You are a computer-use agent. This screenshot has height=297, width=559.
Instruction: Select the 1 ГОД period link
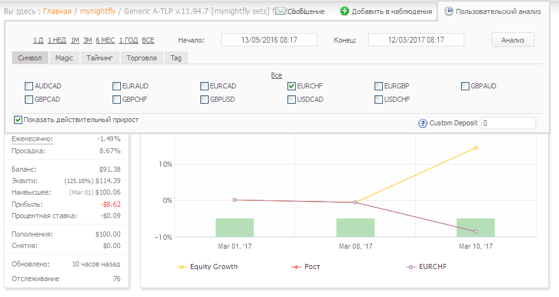coord(128,40)
